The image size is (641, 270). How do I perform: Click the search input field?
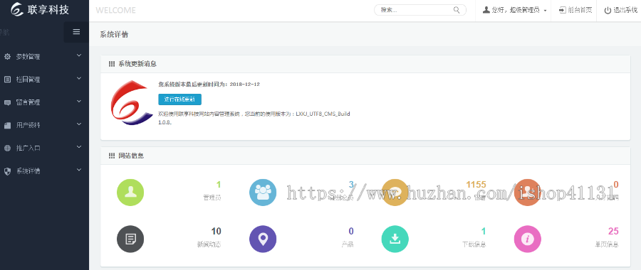(x=419, y=10)
